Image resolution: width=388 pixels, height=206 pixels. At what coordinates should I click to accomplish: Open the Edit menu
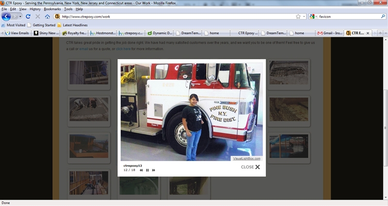point(13,9)
